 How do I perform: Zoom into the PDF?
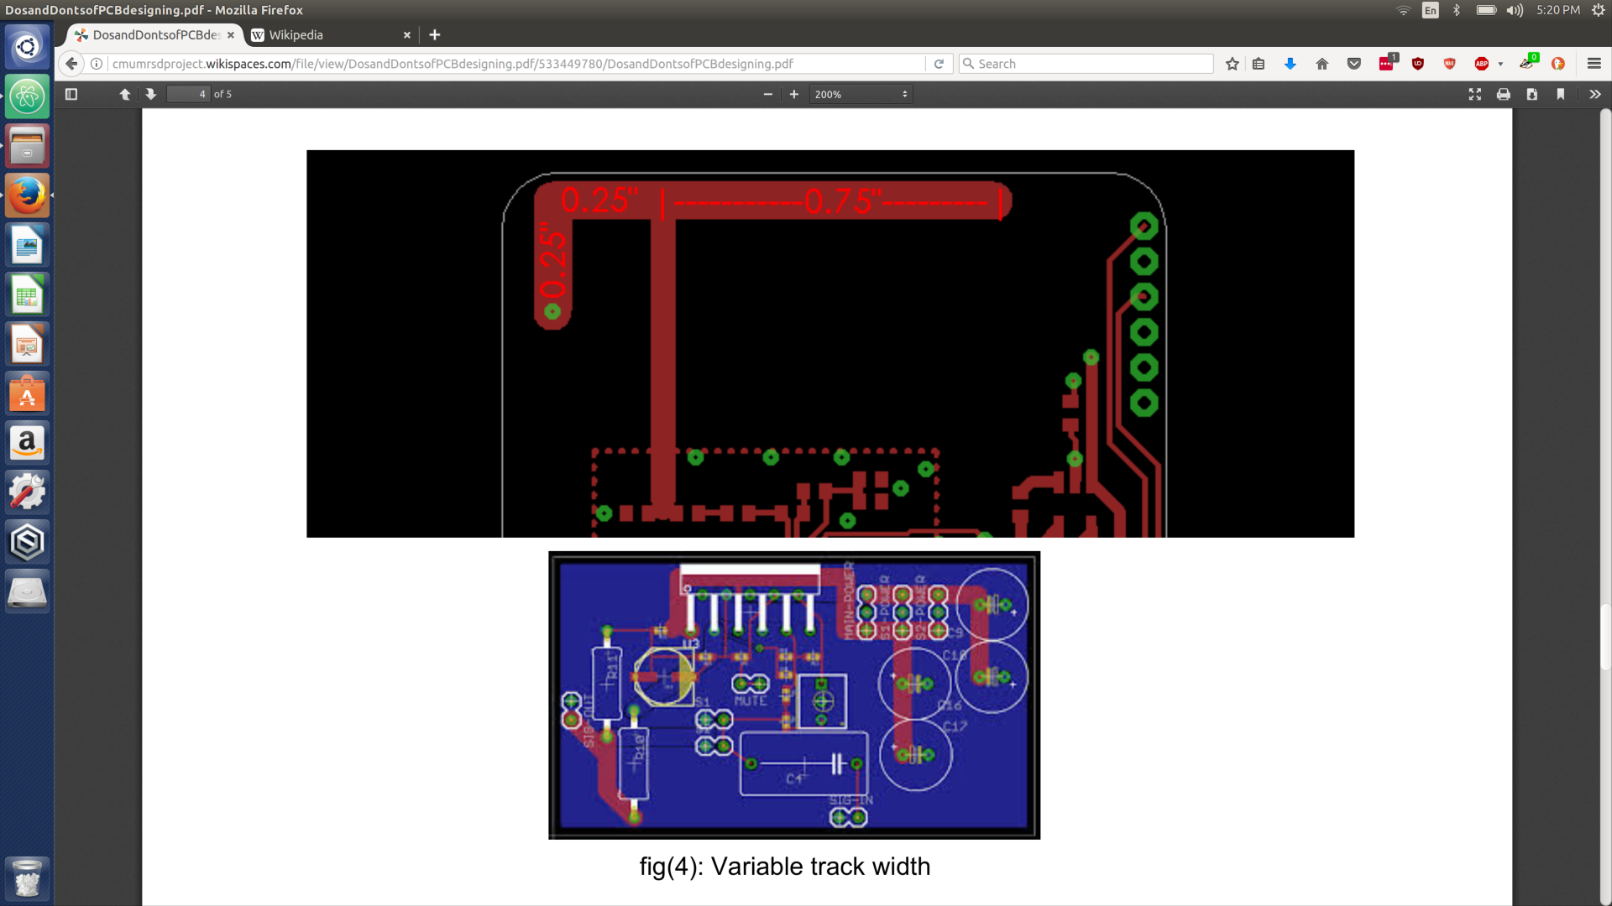(x=793, y=94)
